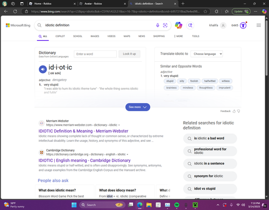
Task: Open the Bing hamburger settings menu
Action: pyautogui.click(x=259, y=25)
